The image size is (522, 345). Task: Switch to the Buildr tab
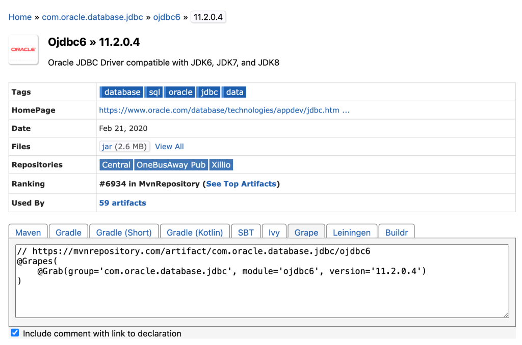click(x=397, y=232)
